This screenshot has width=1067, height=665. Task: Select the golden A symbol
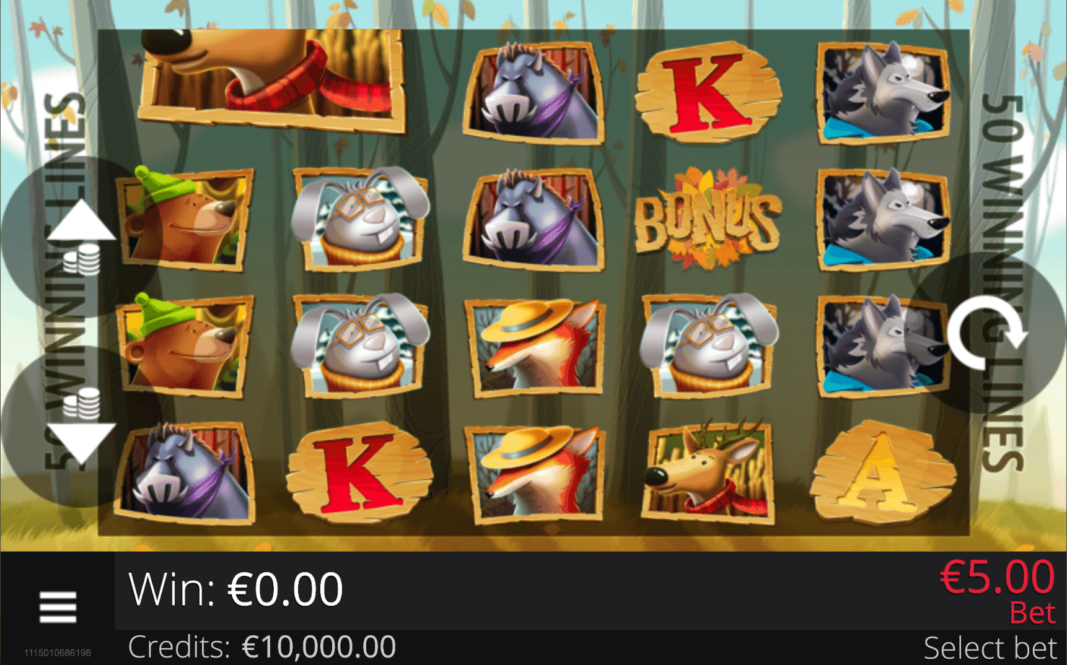[883, 472]
